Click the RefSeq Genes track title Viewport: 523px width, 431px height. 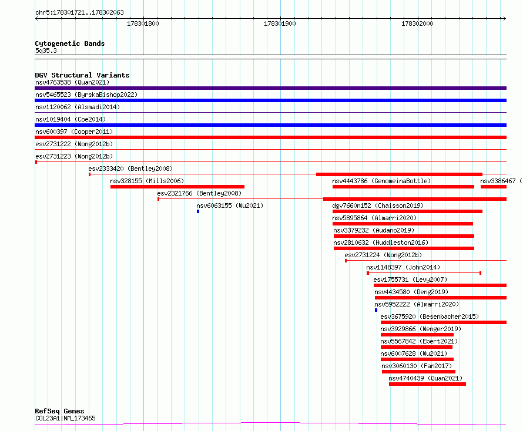(59, 411)
